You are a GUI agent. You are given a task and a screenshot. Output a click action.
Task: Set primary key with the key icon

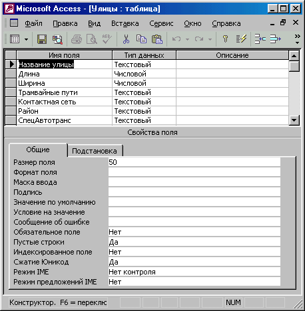(x=225, y=39)
